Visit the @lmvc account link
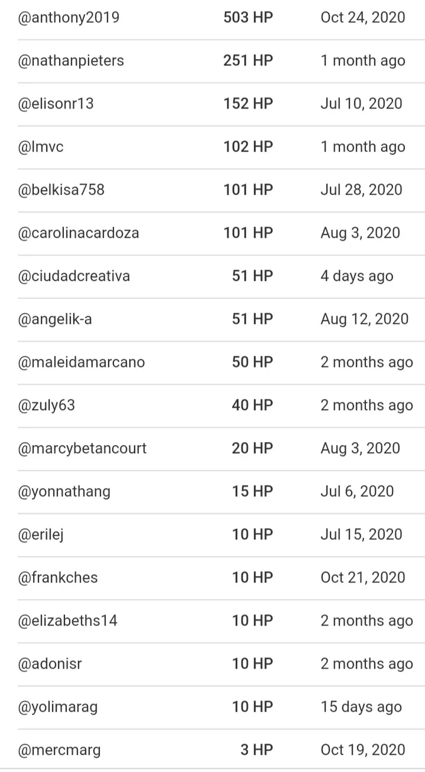The image size is (425, 772). tap(41, 147)
